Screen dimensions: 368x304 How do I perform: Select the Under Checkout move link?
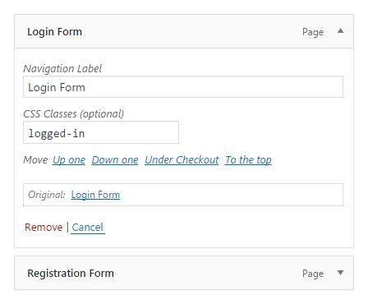tap(182, 160)
